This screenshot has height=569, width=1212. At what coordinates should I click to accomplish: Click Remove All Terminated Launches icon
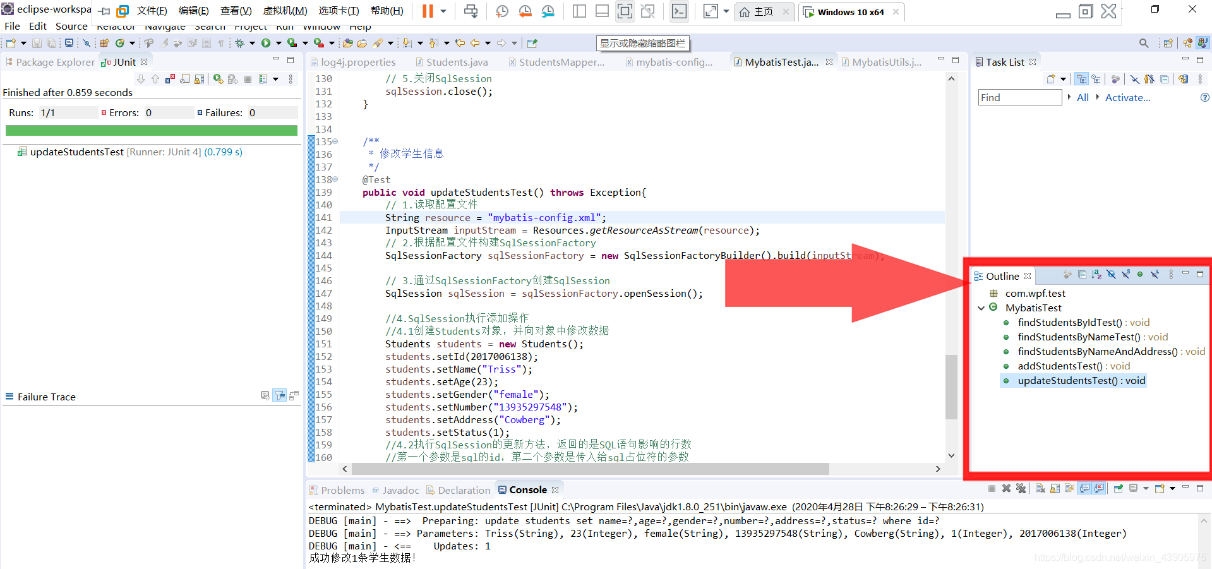tap(1021, 488)
